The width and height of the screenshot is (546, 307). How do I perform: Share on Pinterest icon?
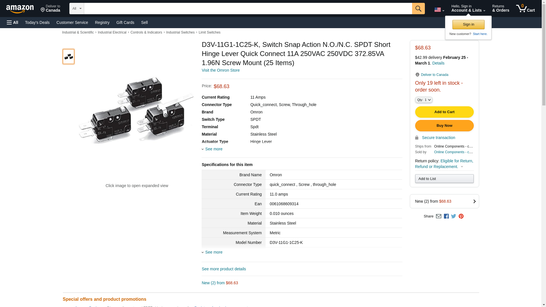[x=461, y=216]
